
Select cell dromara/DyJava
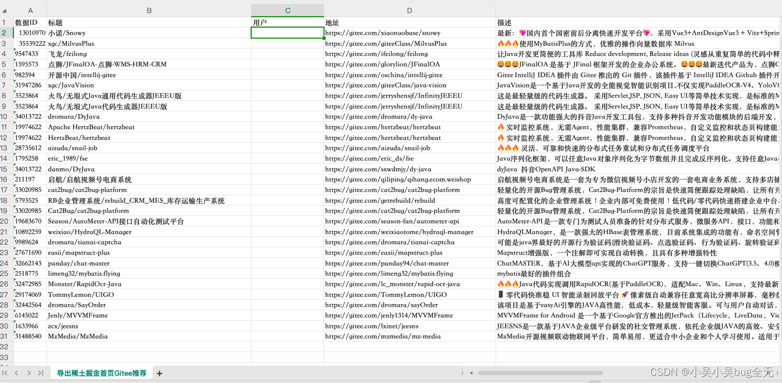[149, 117]
